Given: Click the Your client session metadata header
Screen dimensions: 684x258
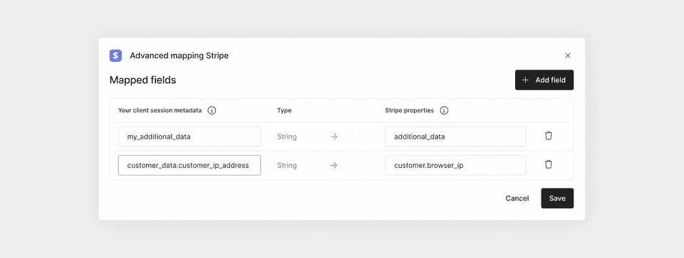Looking at the screenshot, I should [x=160, y=110].
